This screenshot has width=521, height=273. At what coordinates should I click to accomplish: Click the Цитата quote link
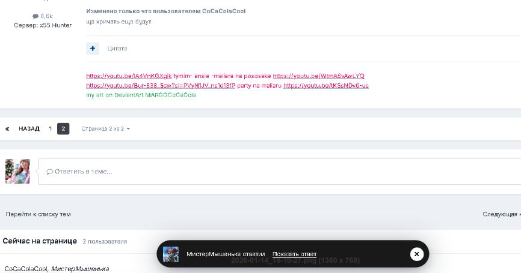[117, 49]
